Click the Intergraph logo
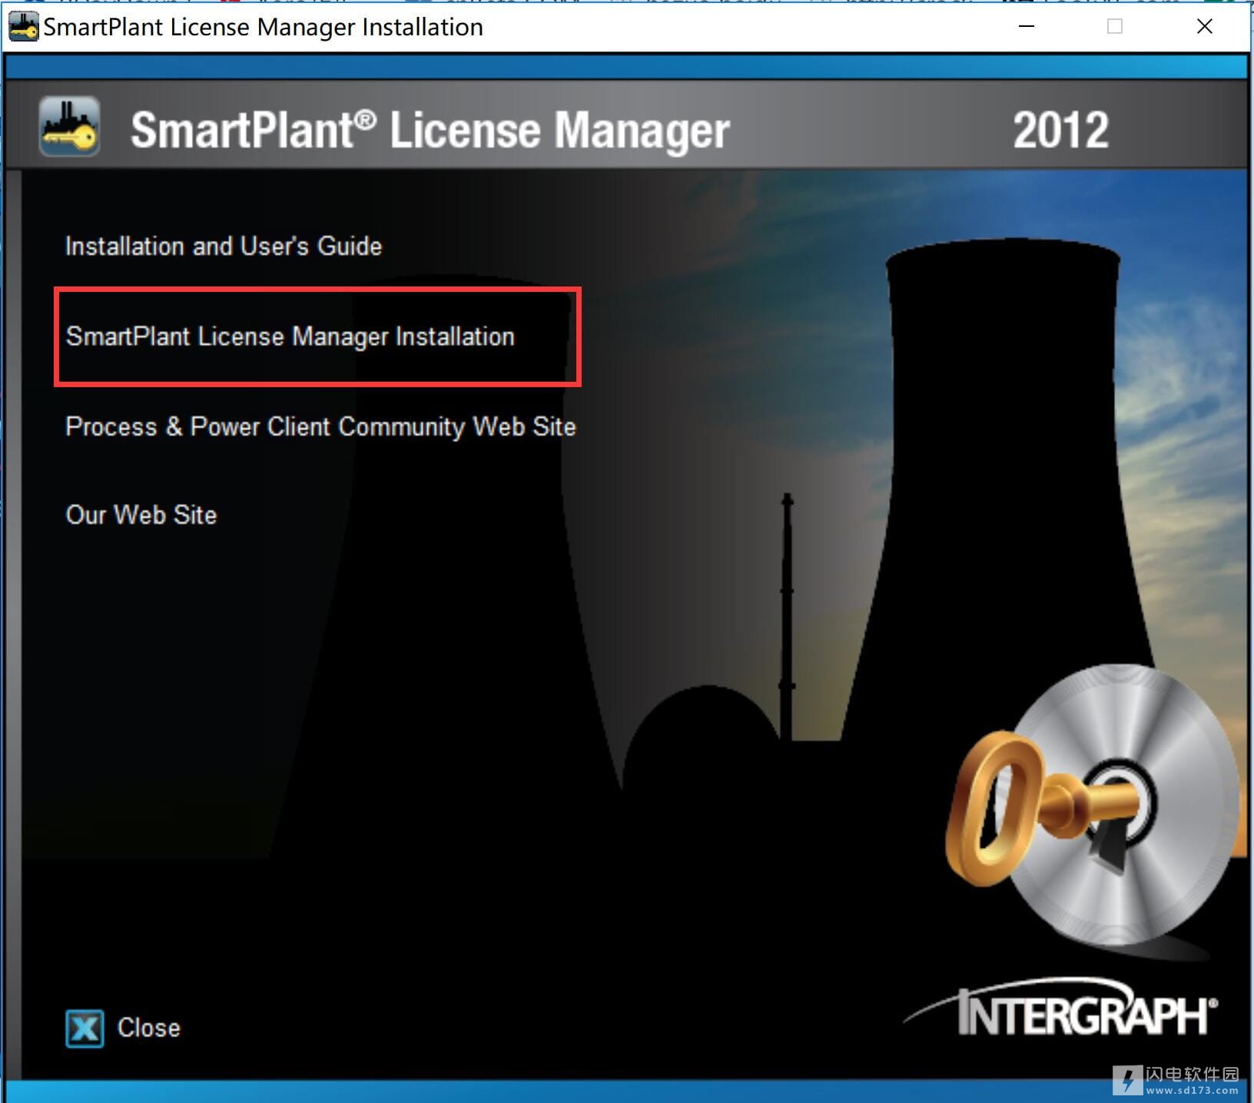The image size is (1254, 1103). tap(1062, 1008)
